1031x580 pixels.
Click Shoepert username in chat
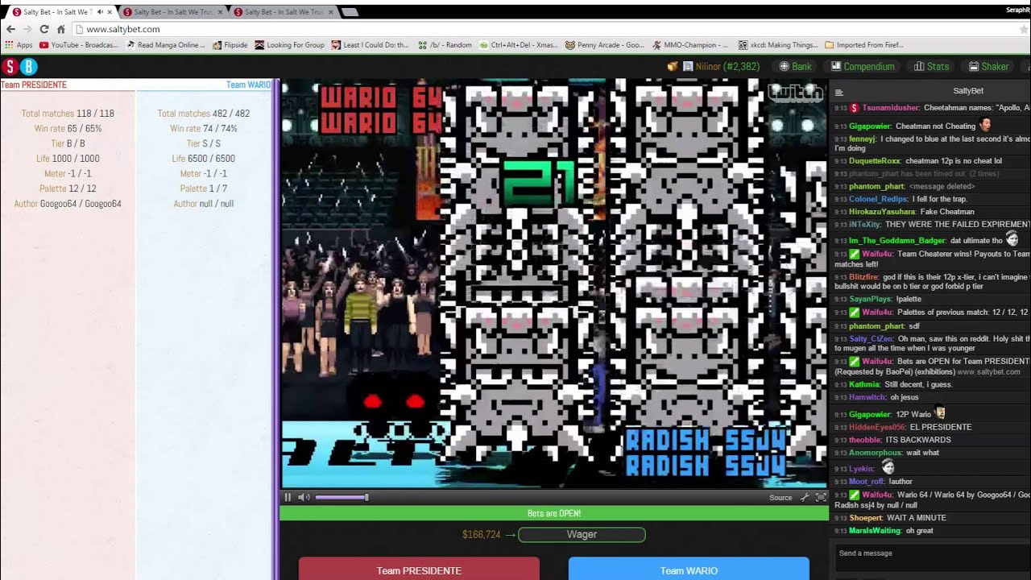point(866,518)
